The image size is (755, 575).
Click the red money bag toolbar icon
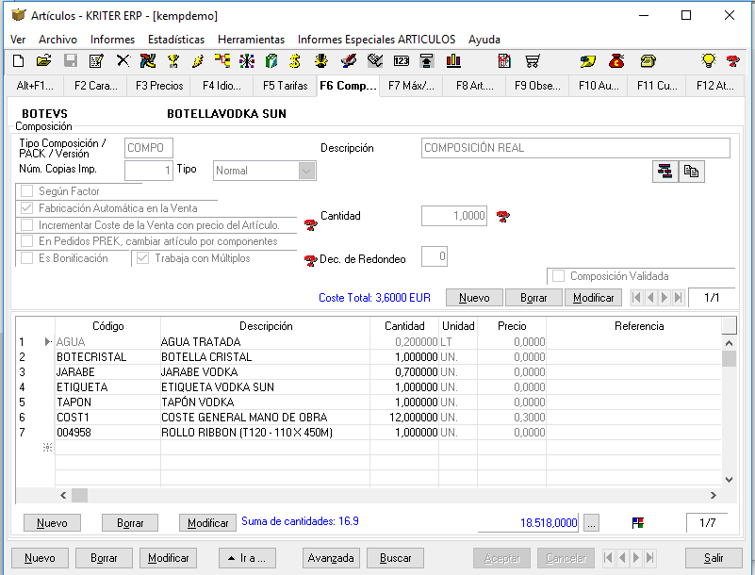click(616, 61)
